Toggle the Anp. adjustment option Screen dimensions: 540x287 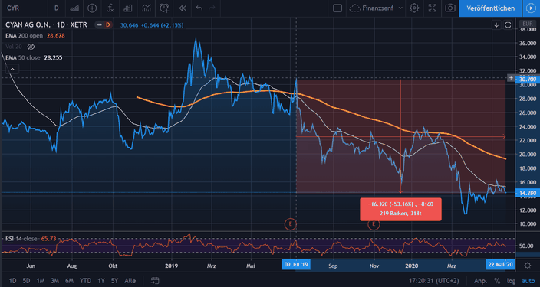click(x=480, y=281)
